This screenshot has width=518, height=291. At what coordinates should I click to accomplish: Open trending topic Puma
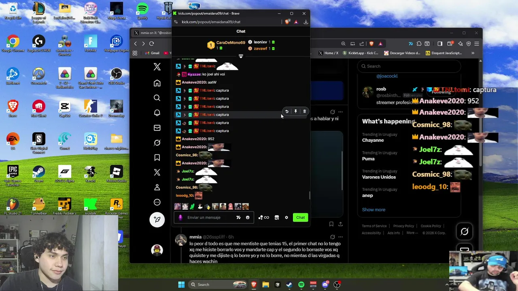(368, 159)
